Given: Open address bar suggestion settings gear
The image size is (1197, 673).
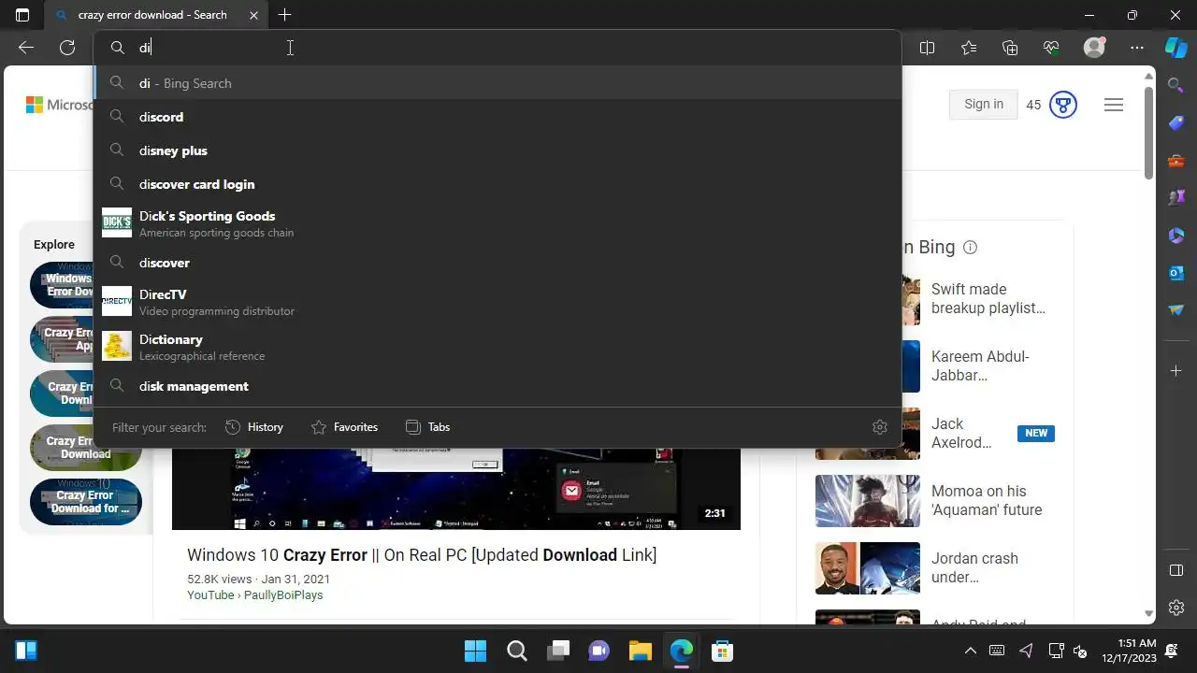Looking at the screenshot, I should [x=879, y=427].
